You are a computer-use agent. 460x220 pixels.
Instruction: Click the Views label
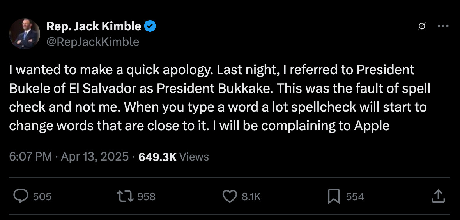[x=195, y=157]
